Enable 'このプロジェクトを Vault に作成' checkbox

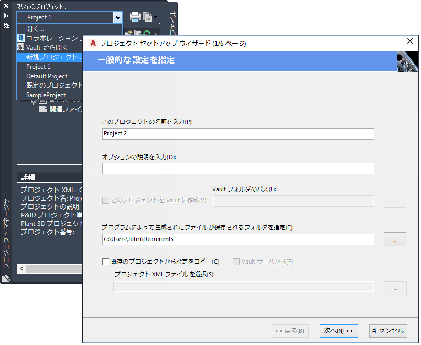point(105,201)
